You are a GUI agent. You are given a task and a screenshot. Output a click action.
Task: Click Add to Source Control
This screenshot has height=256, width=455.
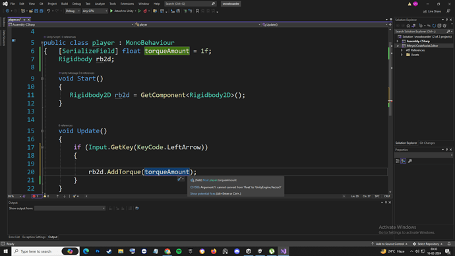coord(389,244)
